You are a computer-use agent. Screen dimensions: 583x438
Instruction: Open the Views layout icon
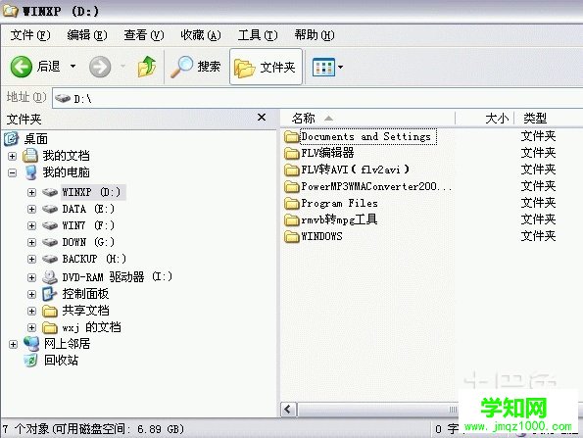click(x=323, y=68)
